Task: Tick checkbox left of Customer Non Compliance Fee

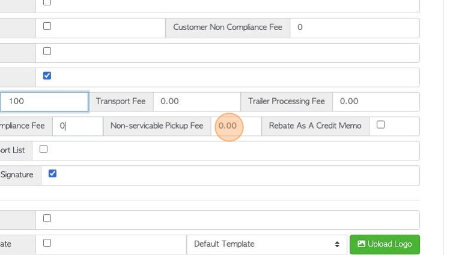Action: click(47, 26)
